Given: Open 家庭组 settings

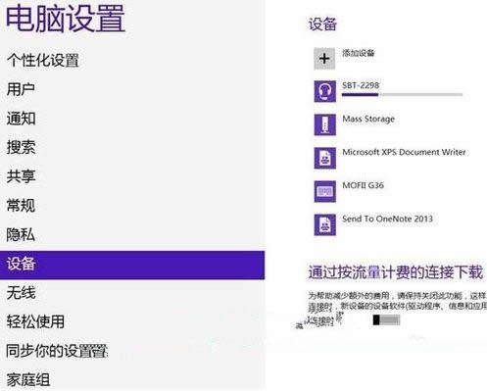Looking at the screenshot, I should pos(28,380).
